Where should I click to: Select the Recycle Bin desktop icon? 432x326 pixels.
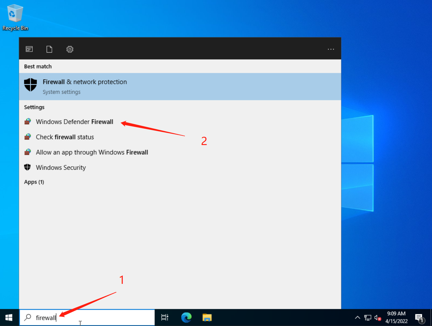click(15, 18)
